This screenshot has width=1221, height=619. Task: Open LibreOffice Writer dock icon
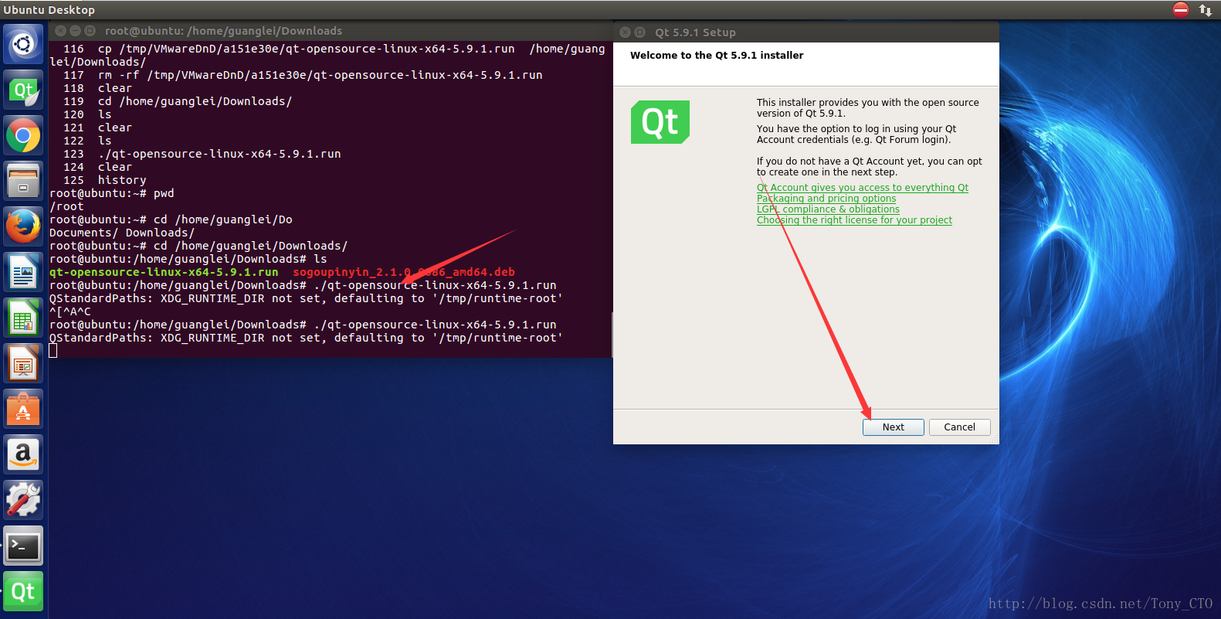point(23,272)
